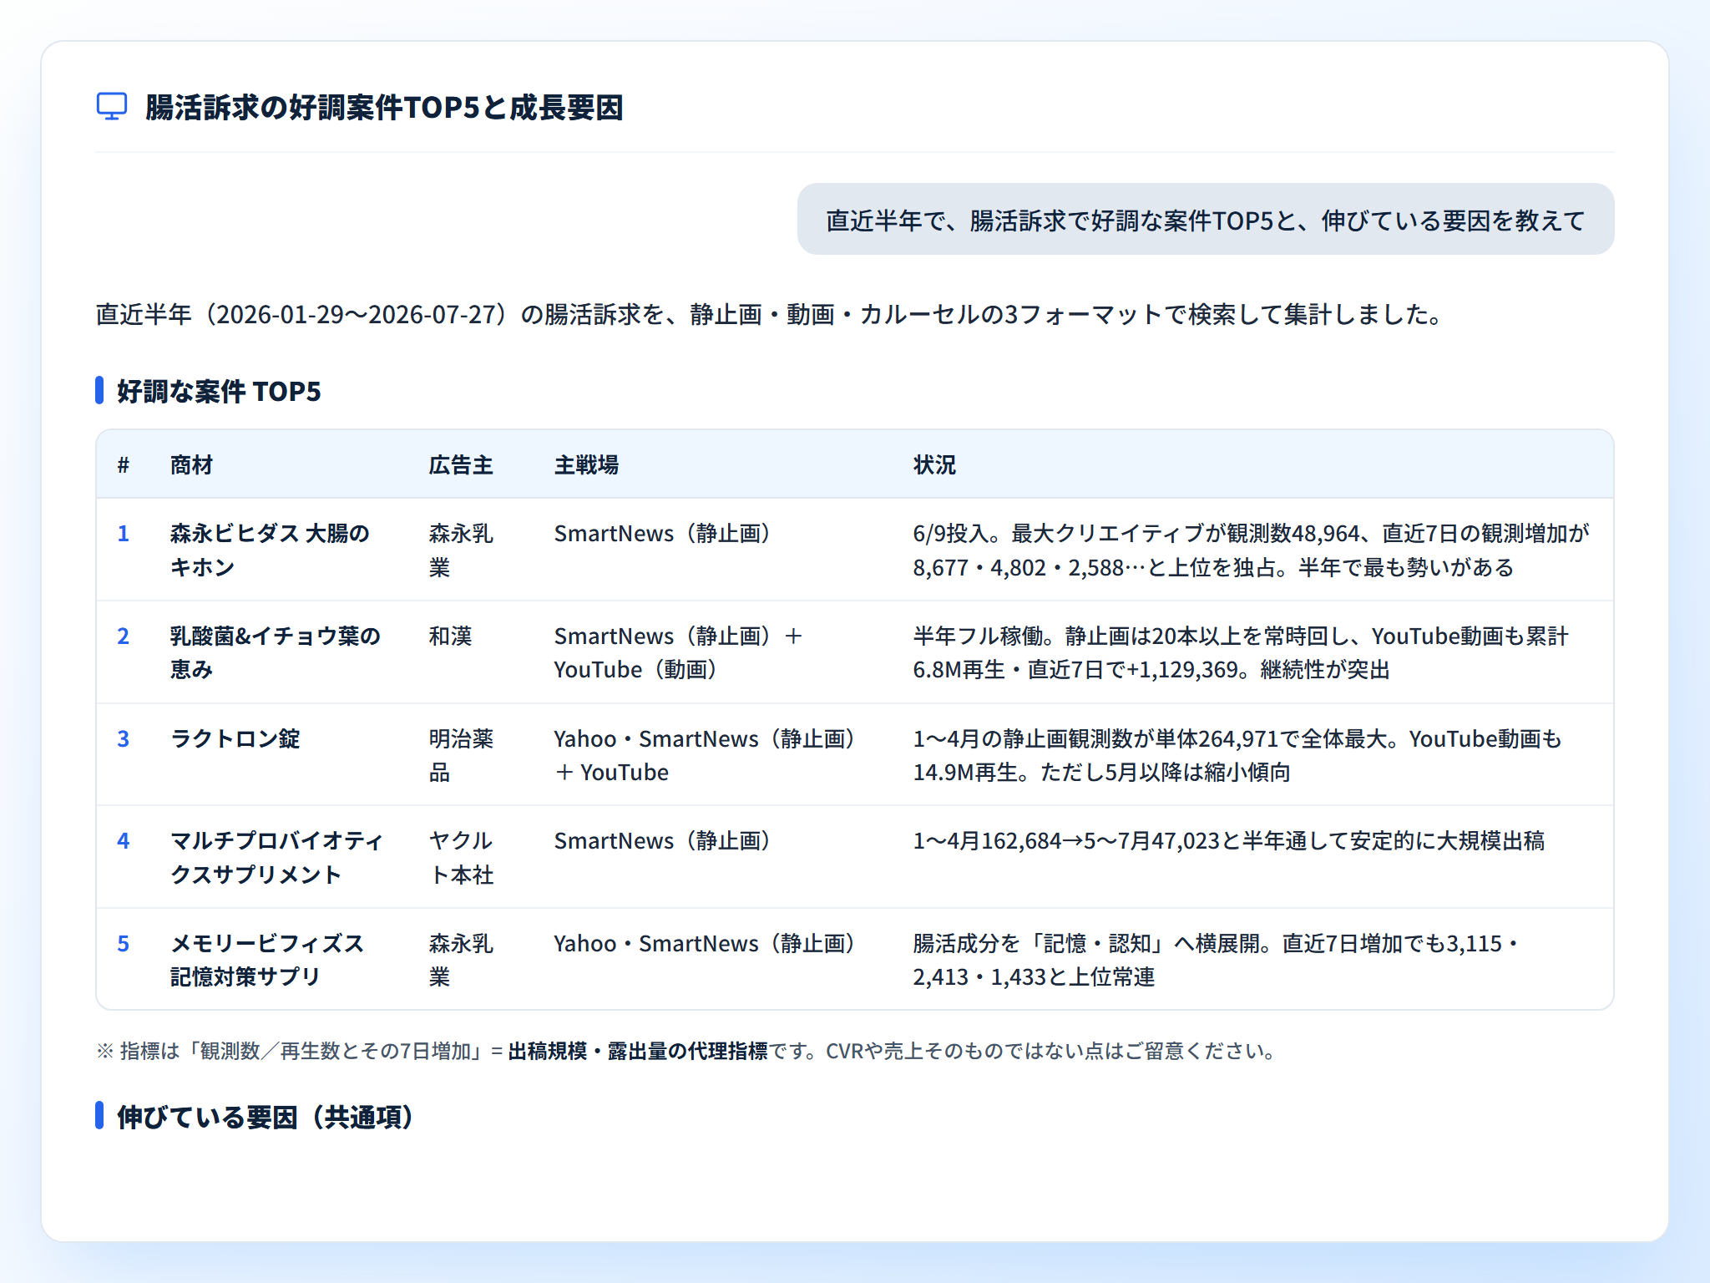Click SmartNews（静止画）＋YouTube（動画） cell
Screen dimensions: 1710x1283
click(679, 652)
